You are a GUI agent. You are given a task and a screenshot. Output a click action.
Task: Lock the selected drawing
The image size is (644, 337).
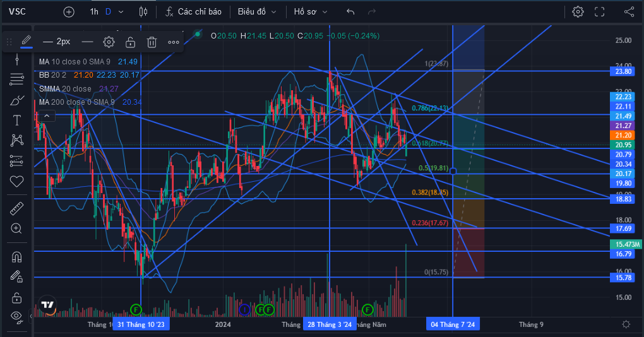130,42
